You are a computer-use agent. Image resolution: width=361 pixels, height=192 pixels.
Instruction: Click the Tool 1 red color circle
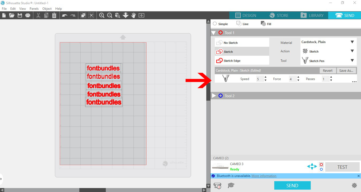point(221,33)
